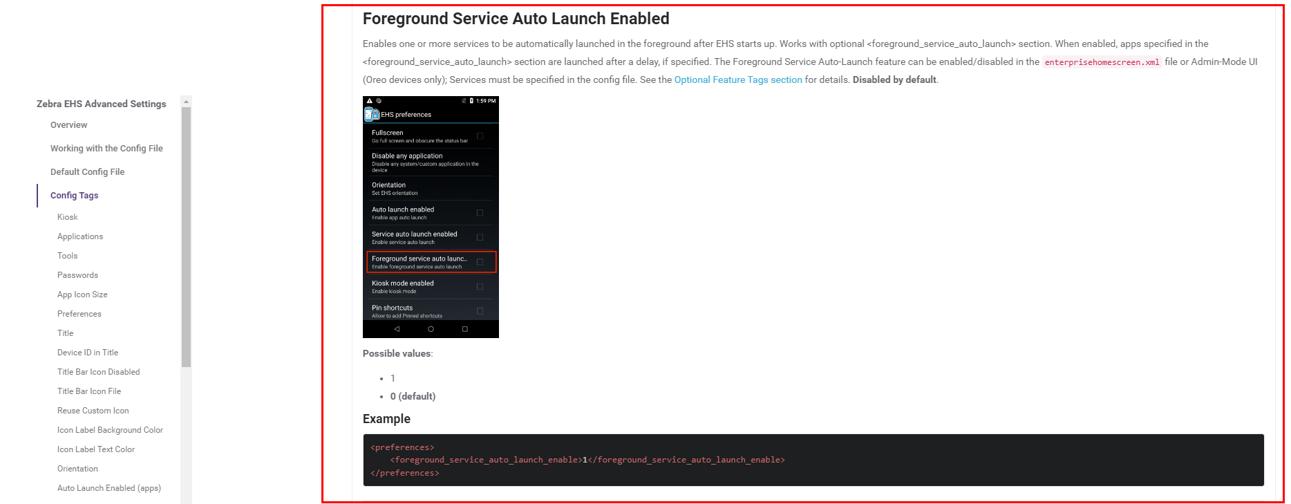Check the Foreground service auto launch checkbox
1291x504 pixels.
[x=480, y=262]
